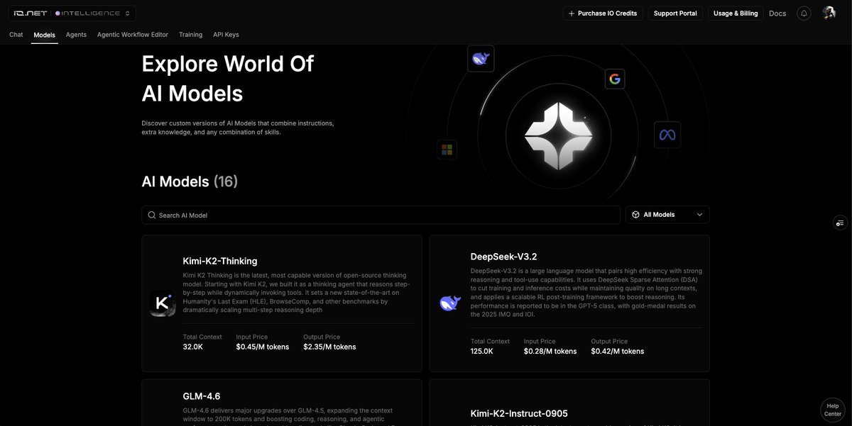Open the Kimi-K2-Instruct-0905 model title
This screenshot has width=852, height=426.
519,413
